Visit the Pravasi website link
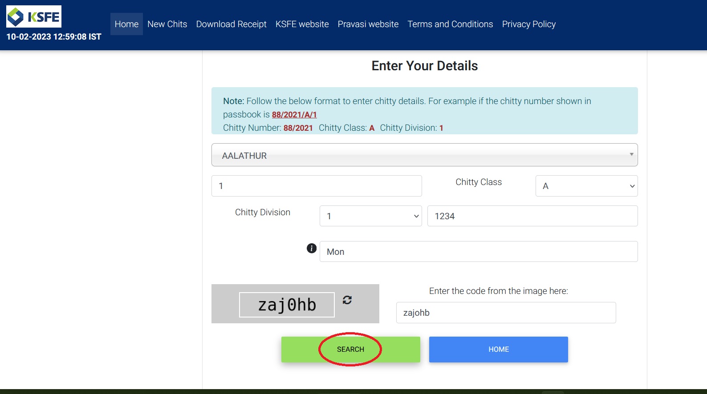 tap(368, 24)
